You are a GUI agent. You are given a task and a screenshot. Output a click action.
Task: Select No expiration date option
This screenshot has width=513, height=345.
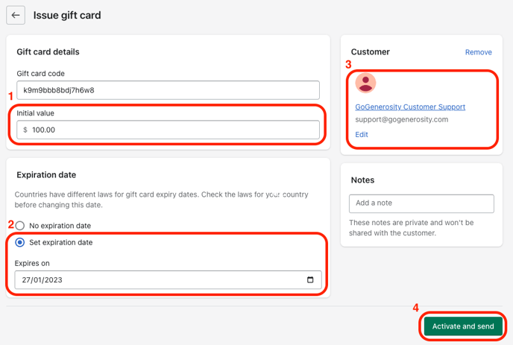pyautogui.click(x=20, y=226)
